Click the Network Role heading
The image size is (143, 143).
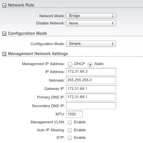21,5
